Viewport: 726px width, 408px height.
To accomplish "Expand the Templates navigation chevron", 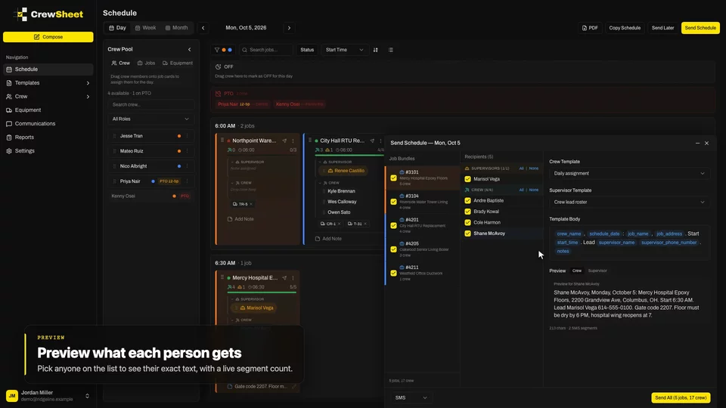I will (88, 83).
